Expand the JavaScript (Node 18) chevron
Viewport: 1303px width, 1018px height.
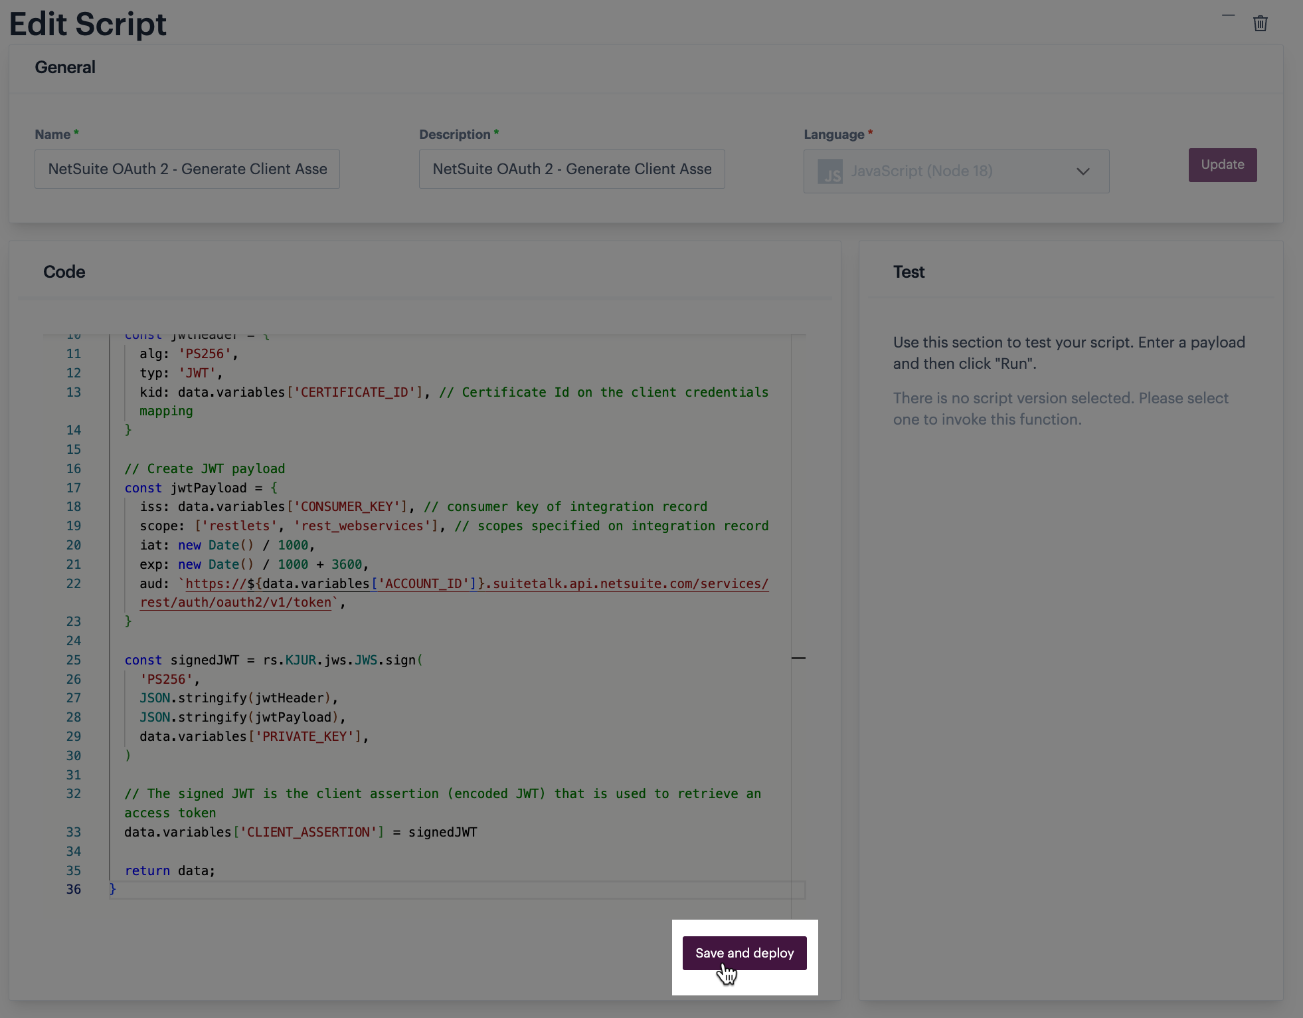[x=1083, y=171]
